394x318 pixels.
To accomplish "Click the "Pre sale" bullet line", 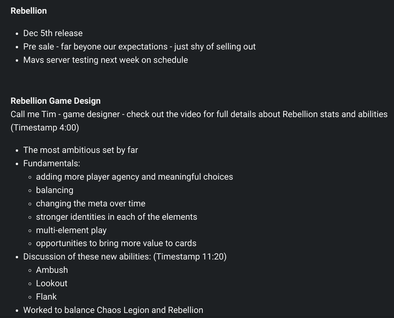I will (x=139, y=47).
